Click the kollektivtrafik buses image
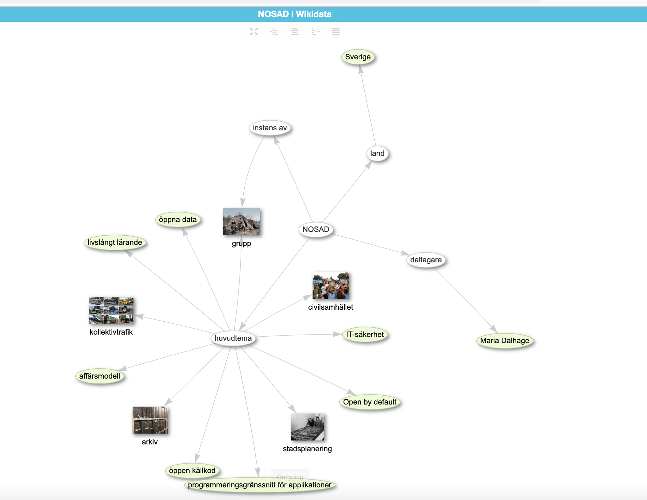 pyautogui.click(x=111, y=310)
